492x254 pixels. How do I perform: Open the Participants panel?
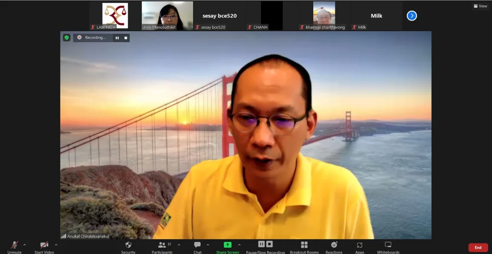point(162,246)
